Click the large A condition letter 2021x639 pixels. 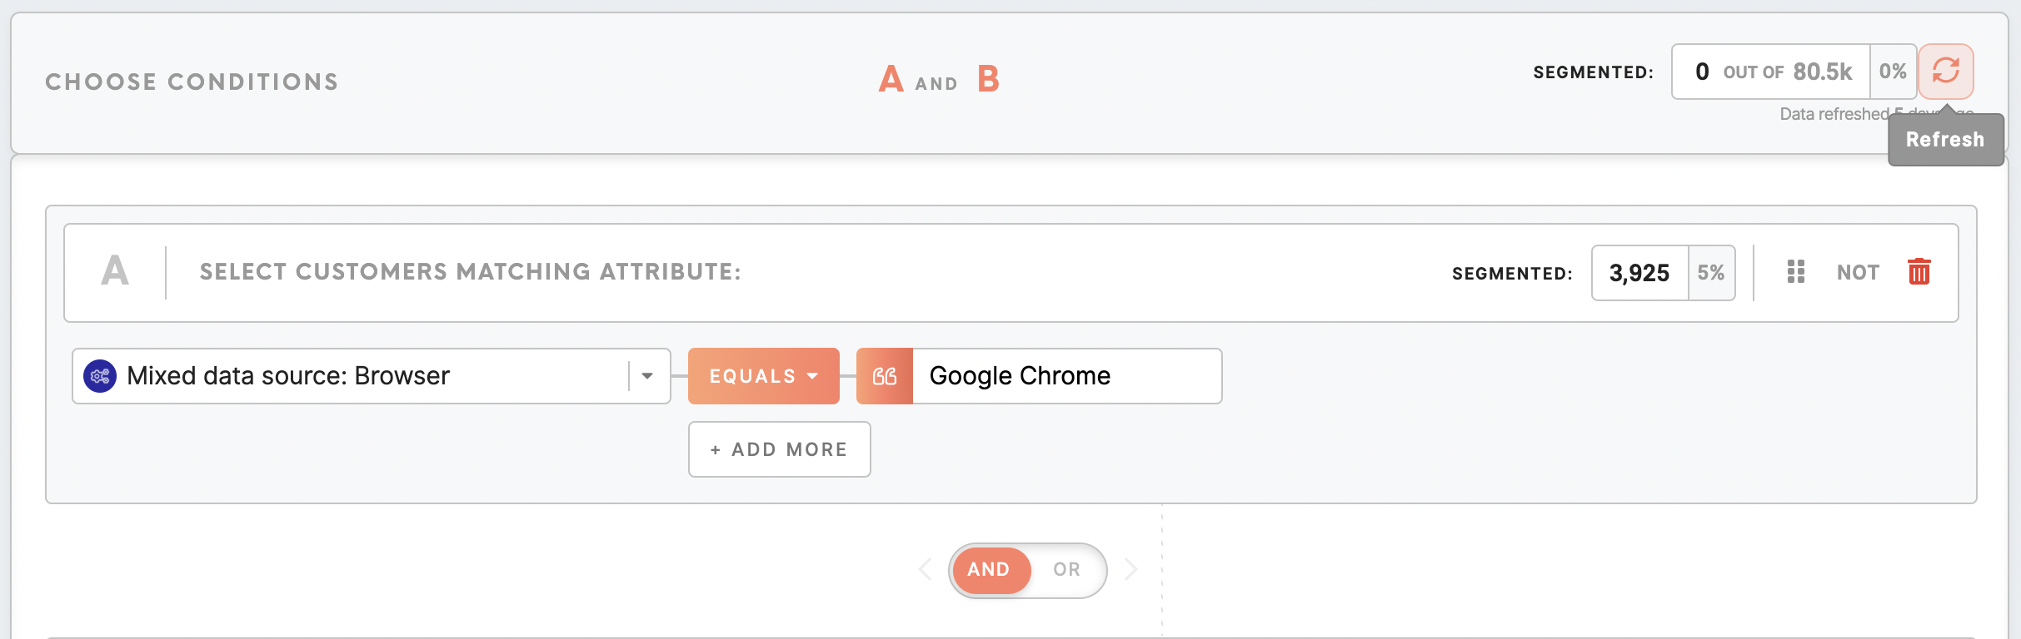coord(115,271)
